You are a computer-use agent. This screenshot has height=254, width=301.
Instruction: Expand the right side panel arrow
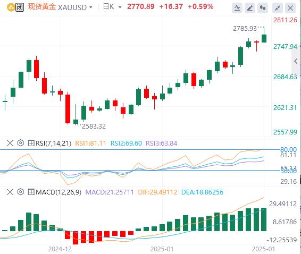click(296, 61)
